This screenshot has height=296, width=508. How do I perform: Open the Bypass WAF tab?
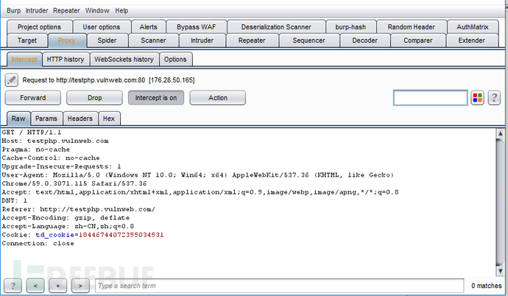point(197,27)
